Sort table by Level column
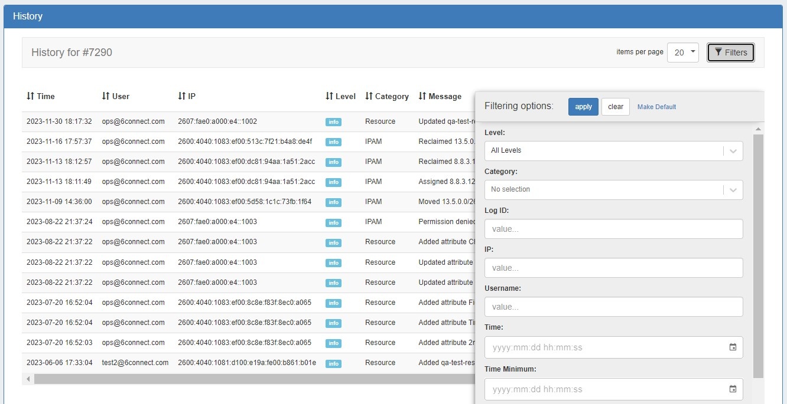Image resolution: width=787 pixels, height=404 pixels. tap(340, 96)
